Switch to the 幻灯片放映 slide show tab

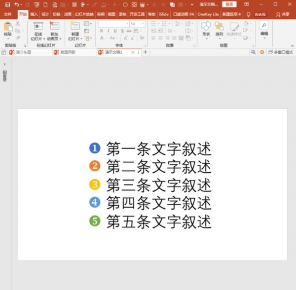click(84, 14)
